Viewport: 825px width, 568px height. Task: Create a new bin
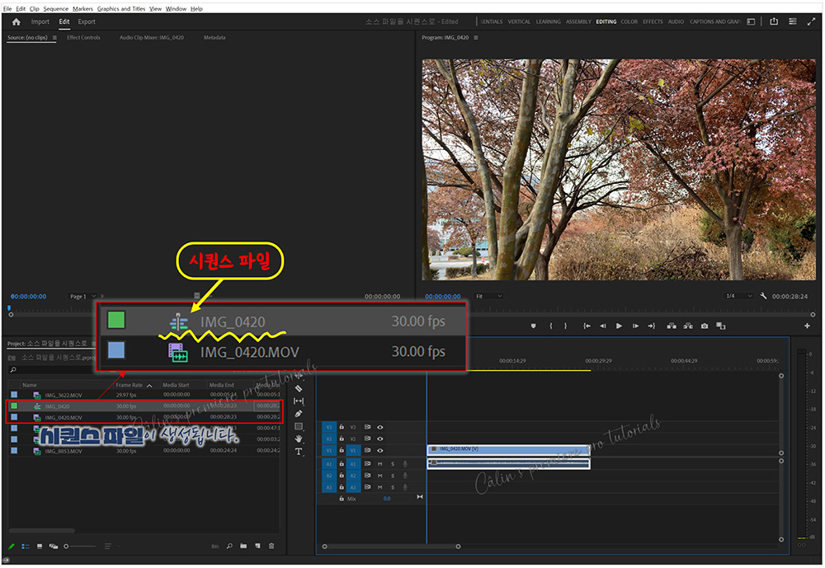[x=243, y=546]
